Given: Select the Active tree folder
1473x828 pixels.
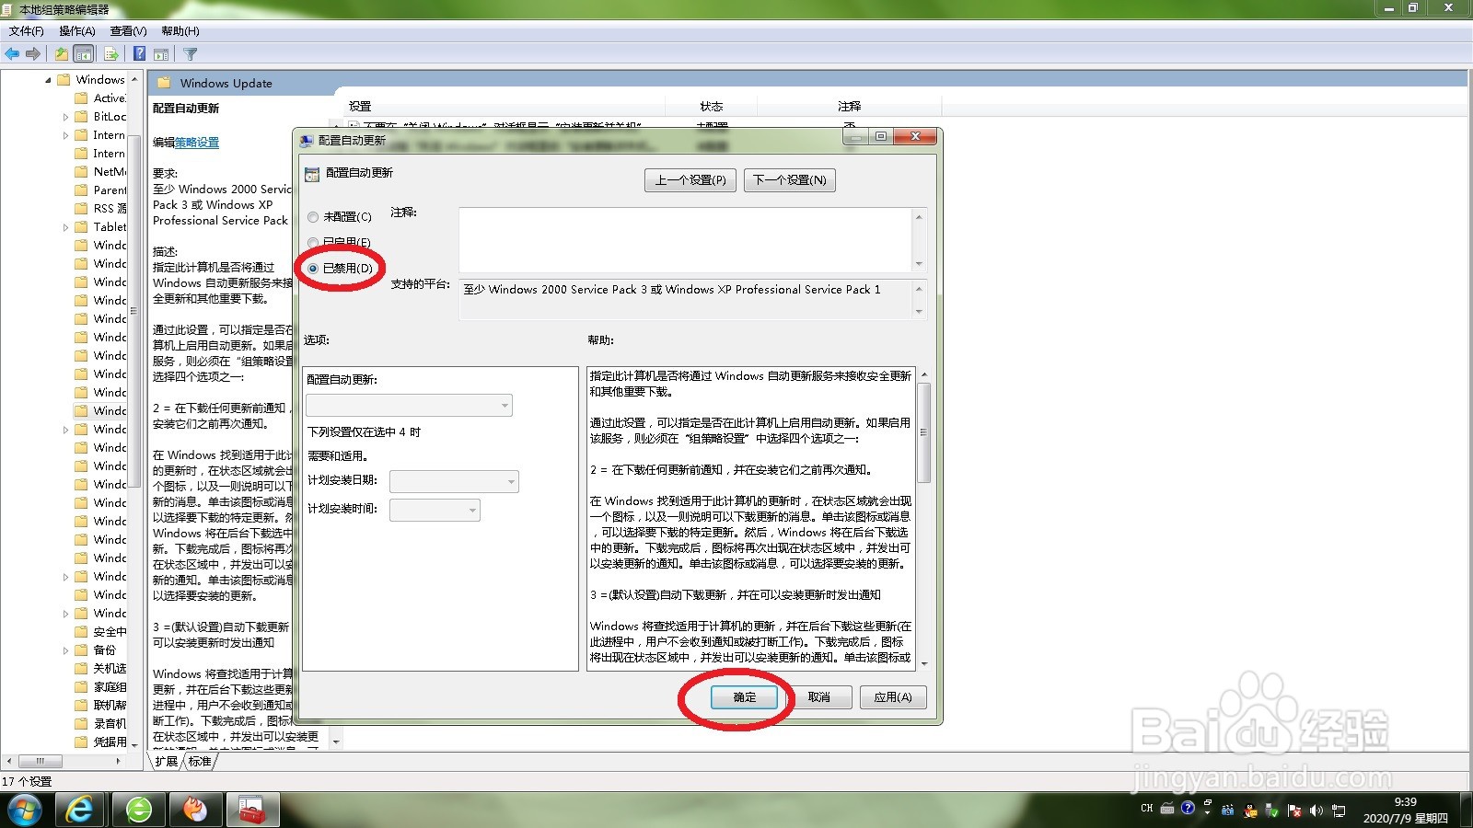Looking at the screenshot, I should point(99,98).
